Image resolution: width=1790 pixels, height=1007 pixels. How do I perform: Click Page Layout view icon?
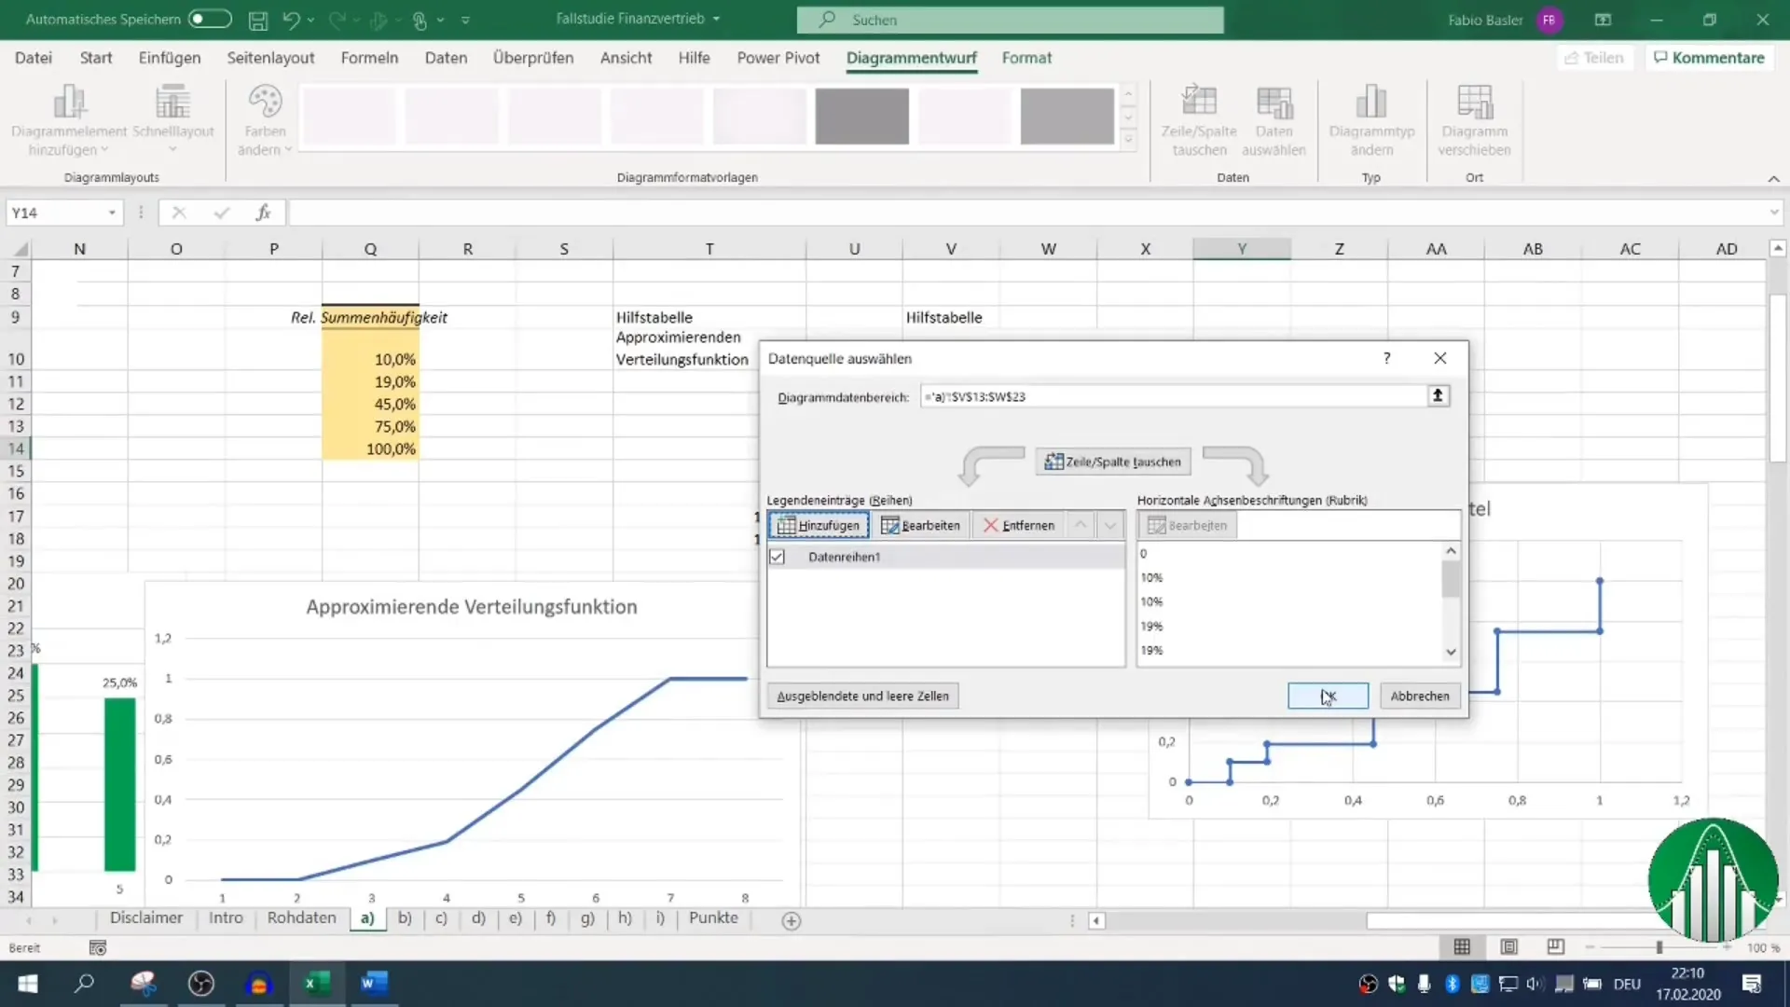coord(1508,947)
